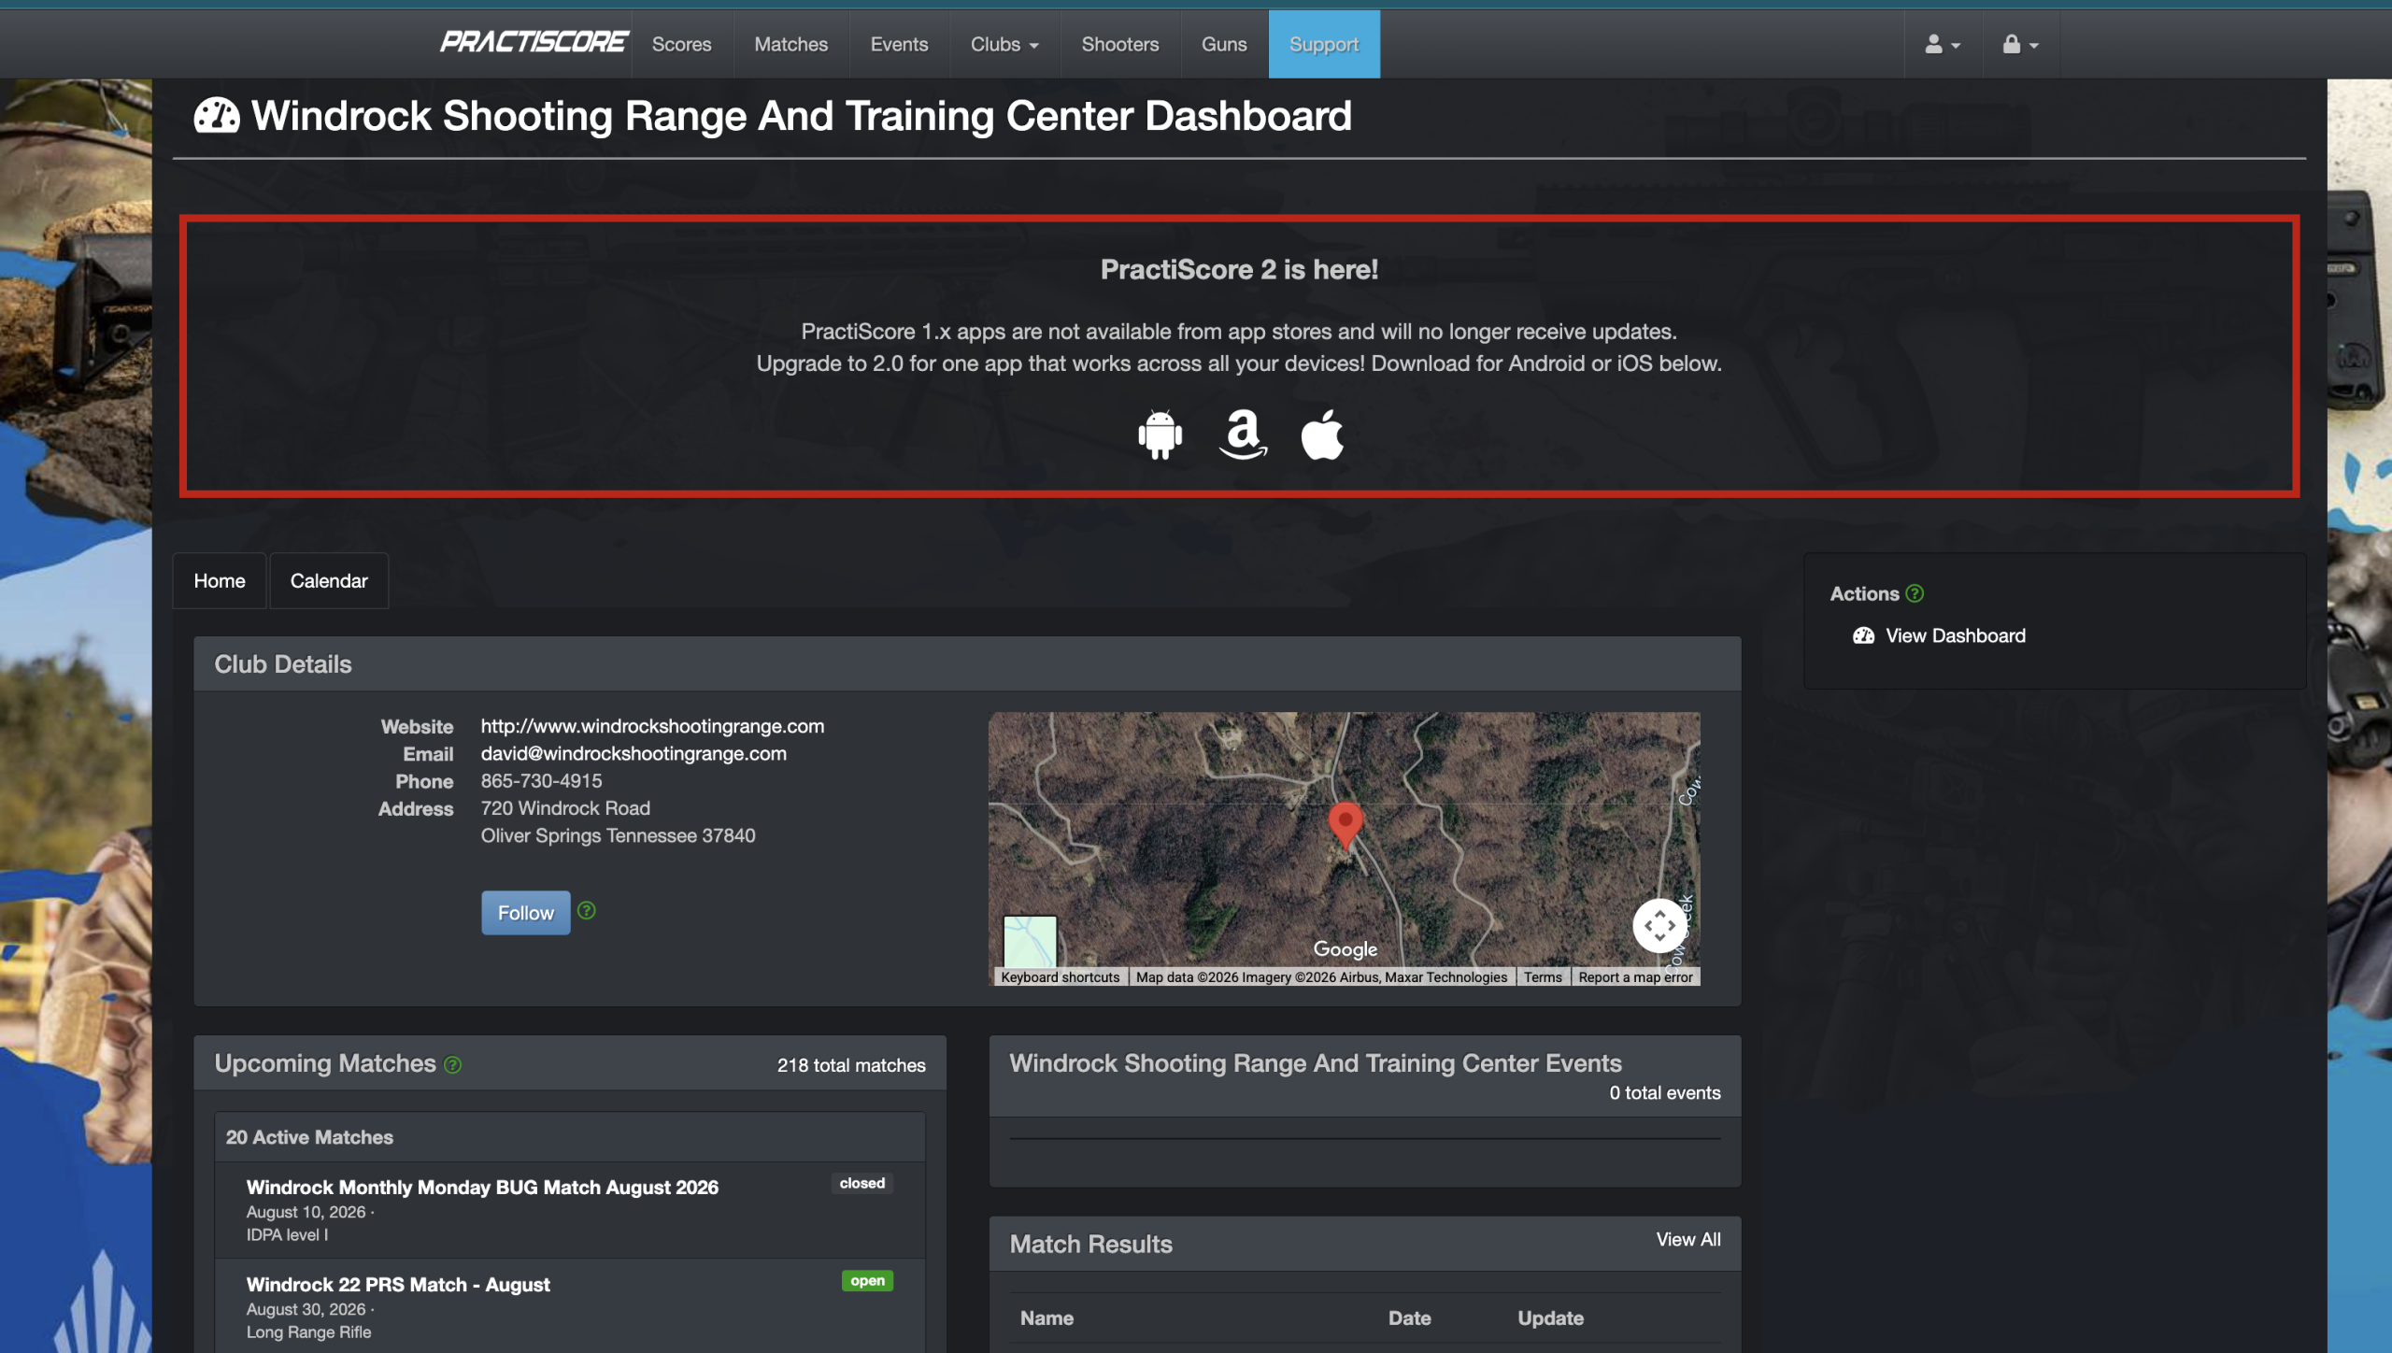Click the PractiScore logo

(534, 43)
